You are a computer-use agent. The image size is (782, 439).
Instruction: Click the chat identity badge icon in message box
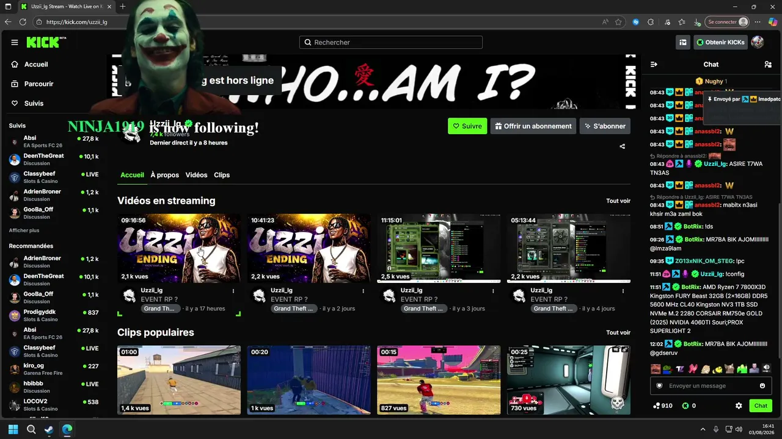(659, 386)
